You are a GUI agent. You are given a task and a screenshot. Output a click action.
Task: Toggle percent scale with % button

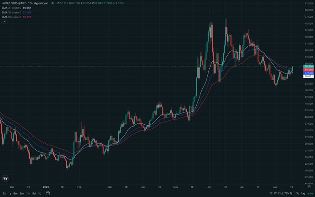click(297, 193)
